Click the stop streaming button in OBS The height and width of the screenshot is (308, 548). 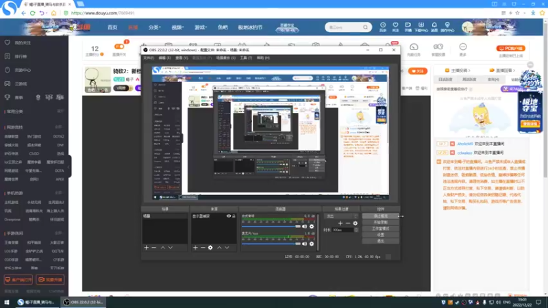[380, 216]
